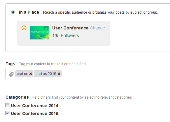Screen dimensions: 170x122
Task: Remove the esri uc 2015 tag
Action: (x=59, y=74)
